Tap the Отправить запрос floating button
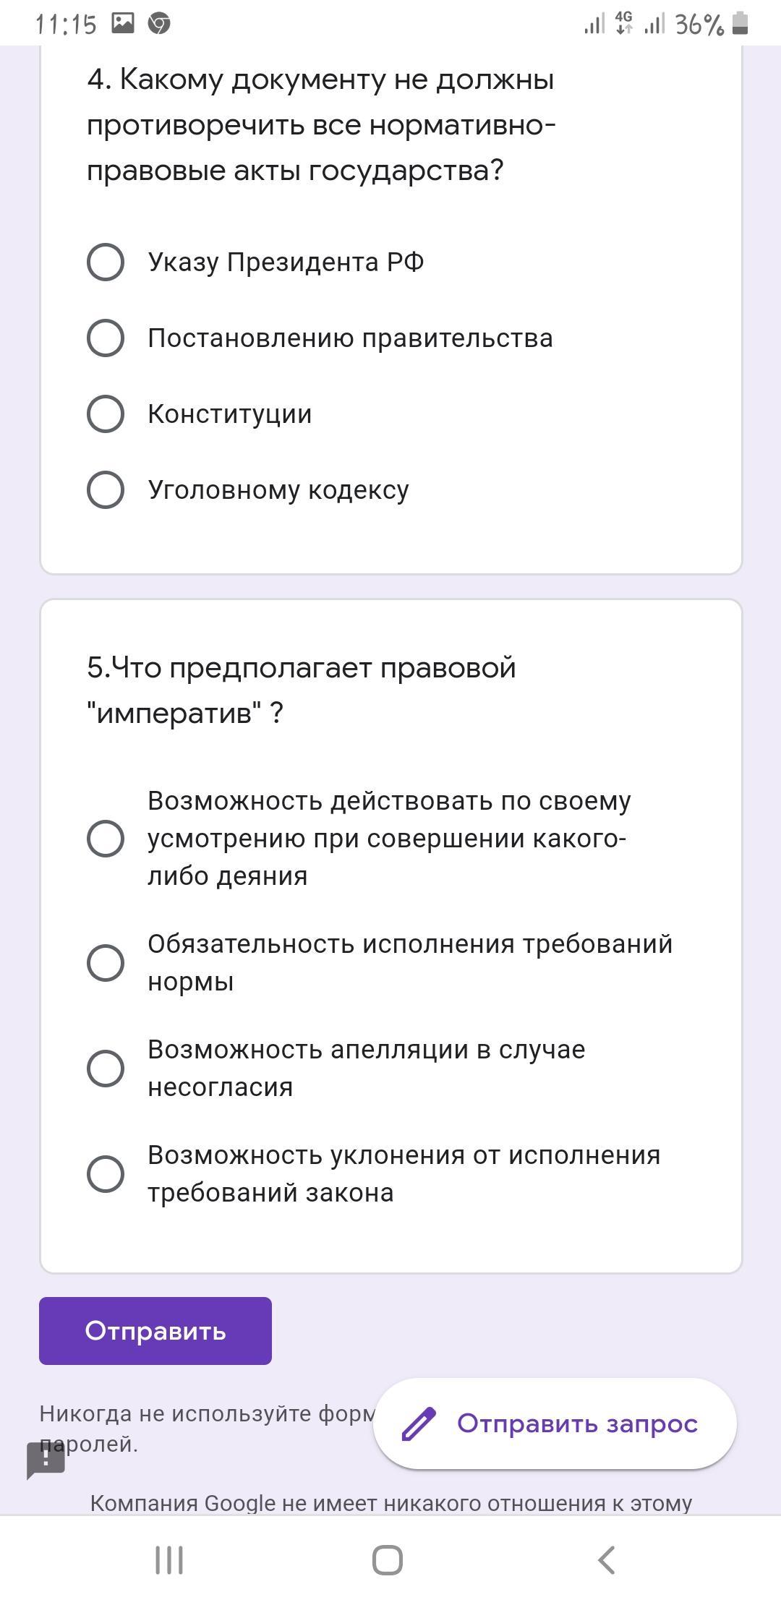Viewport: 781px width, 1605px height. [555, 1424]
